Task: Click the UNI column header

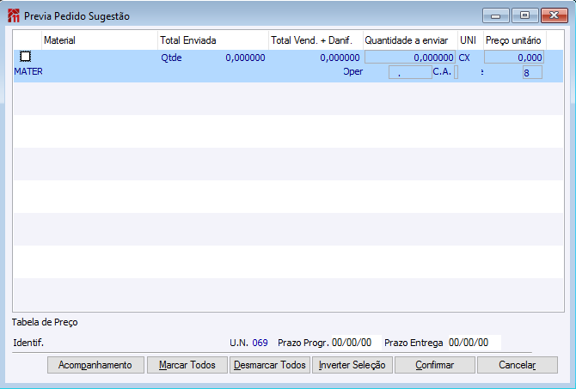Action: click(x=470, y=40)
